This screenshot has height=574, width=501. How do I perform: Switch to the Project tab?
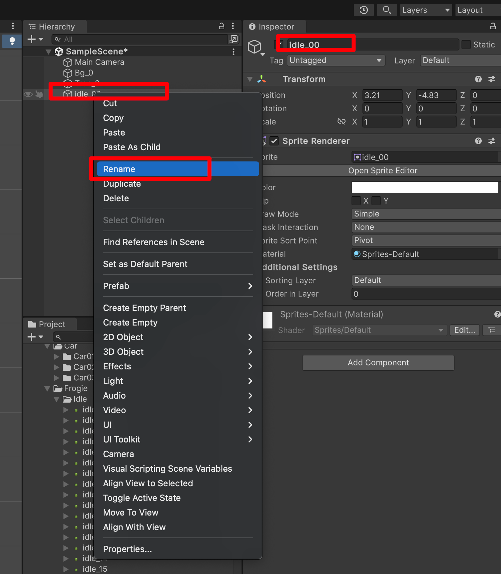50,324
